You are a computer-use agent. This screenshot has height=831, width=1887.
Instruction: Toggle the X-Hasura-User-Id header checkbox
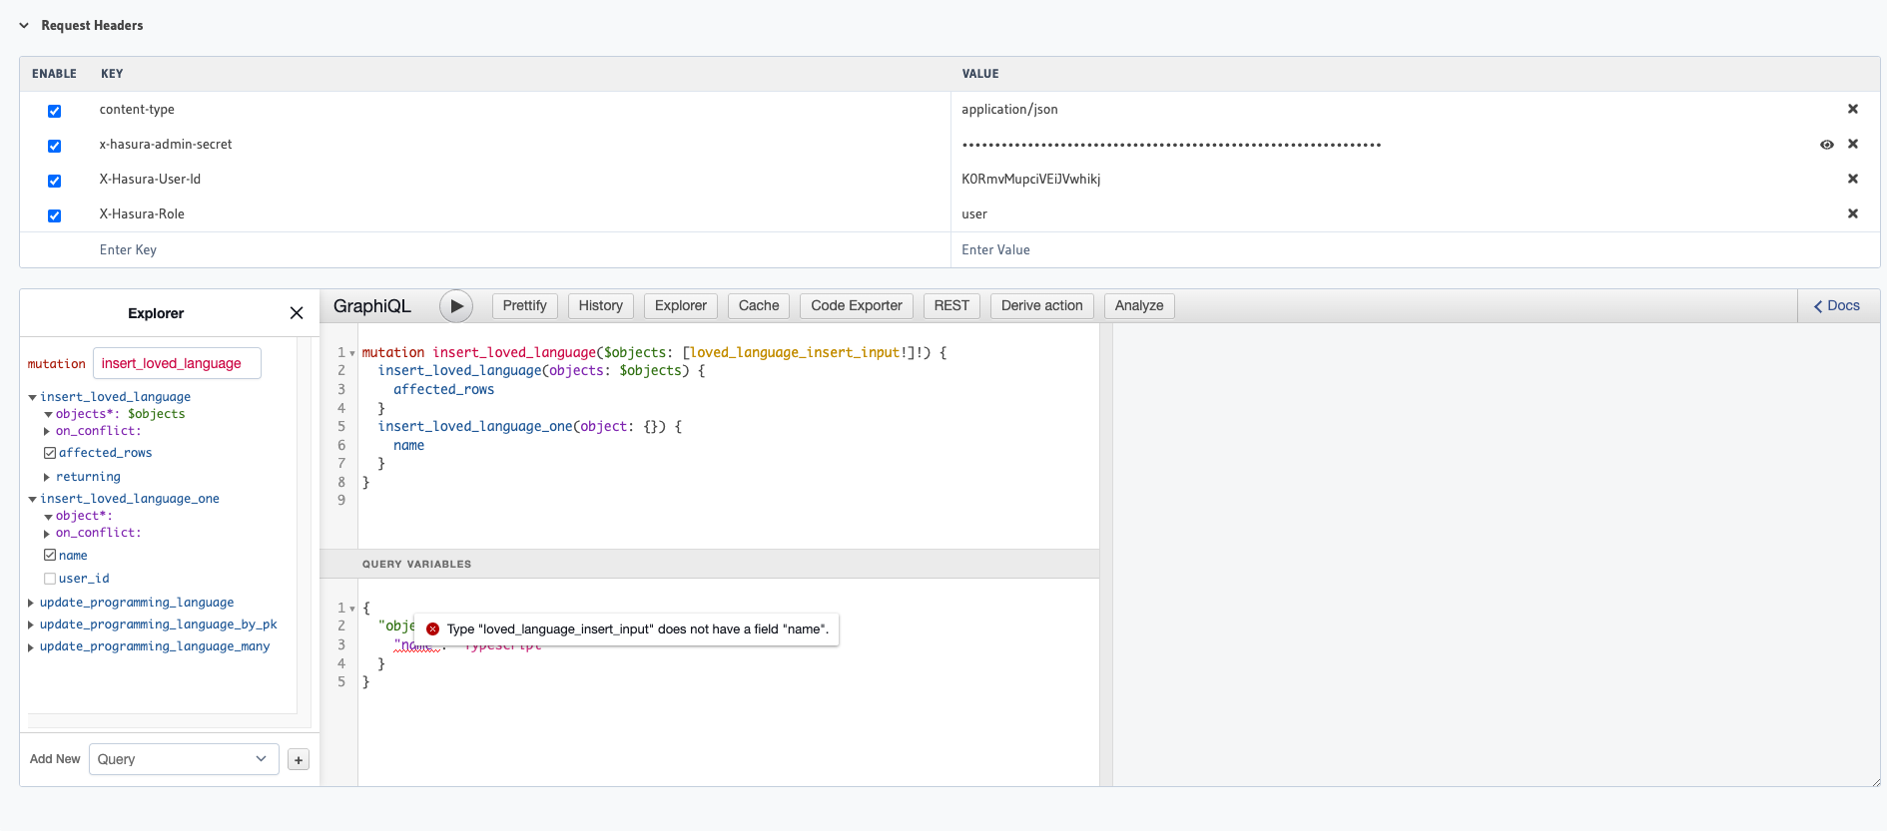pos(55,181)
